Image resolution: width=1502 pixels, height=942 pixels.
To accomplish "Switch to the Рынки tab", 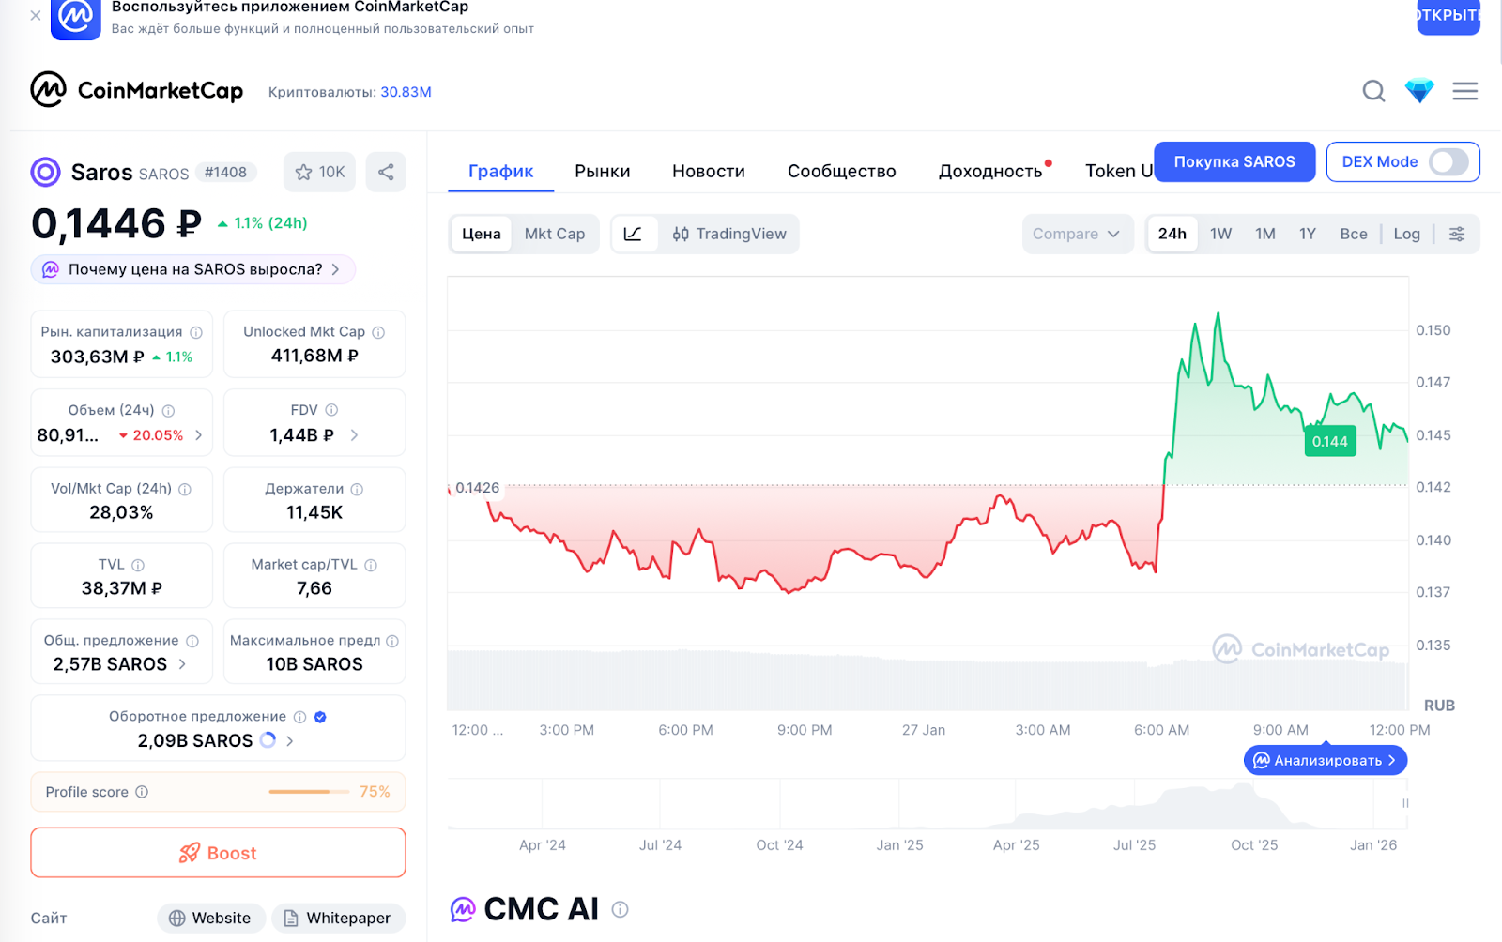I will (x=602, y=171).
